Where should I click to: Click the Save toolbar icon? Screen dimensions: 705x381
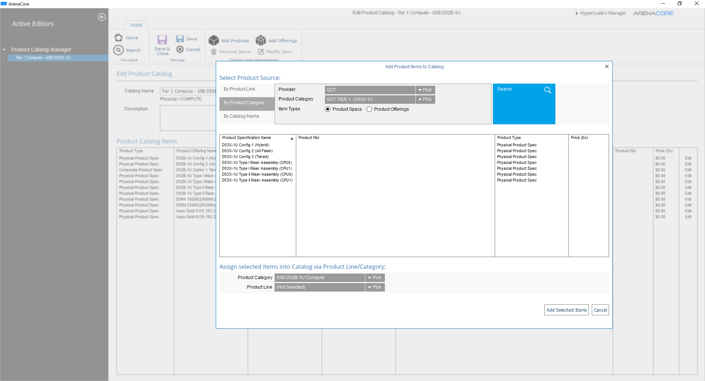[180, 39]
